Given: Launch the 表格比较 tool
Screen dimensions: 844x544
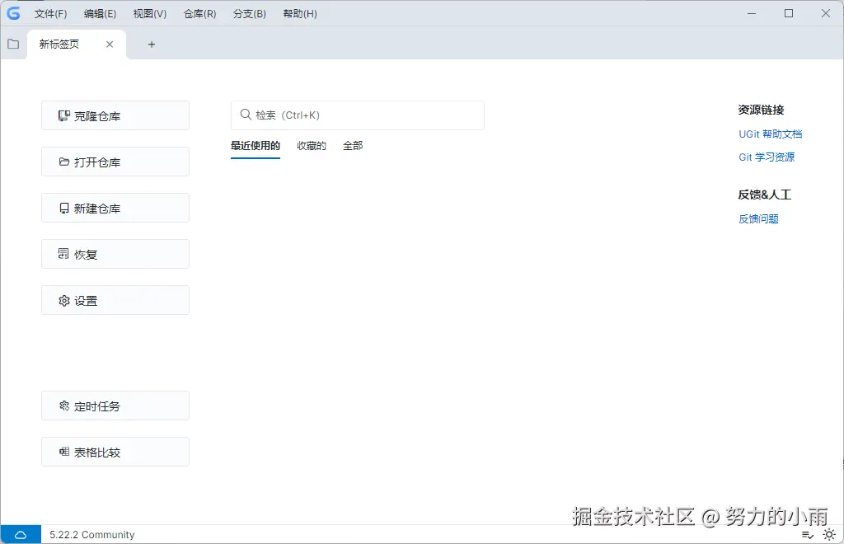Looking at the screenshot, I should pyautogui.click(x=115, y=452).
